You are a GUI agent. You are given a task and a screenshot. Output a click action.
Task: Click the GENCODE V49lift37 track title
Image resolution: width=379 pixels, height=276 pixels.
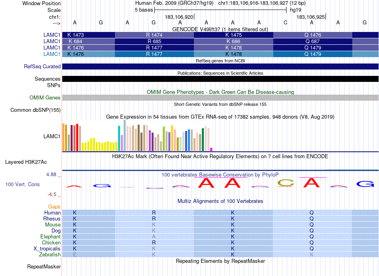220,29
